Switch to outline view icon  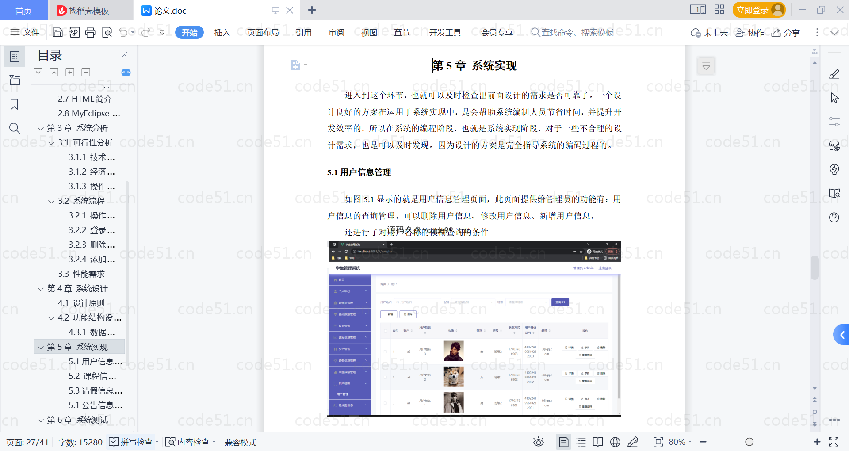click(581, 442)
